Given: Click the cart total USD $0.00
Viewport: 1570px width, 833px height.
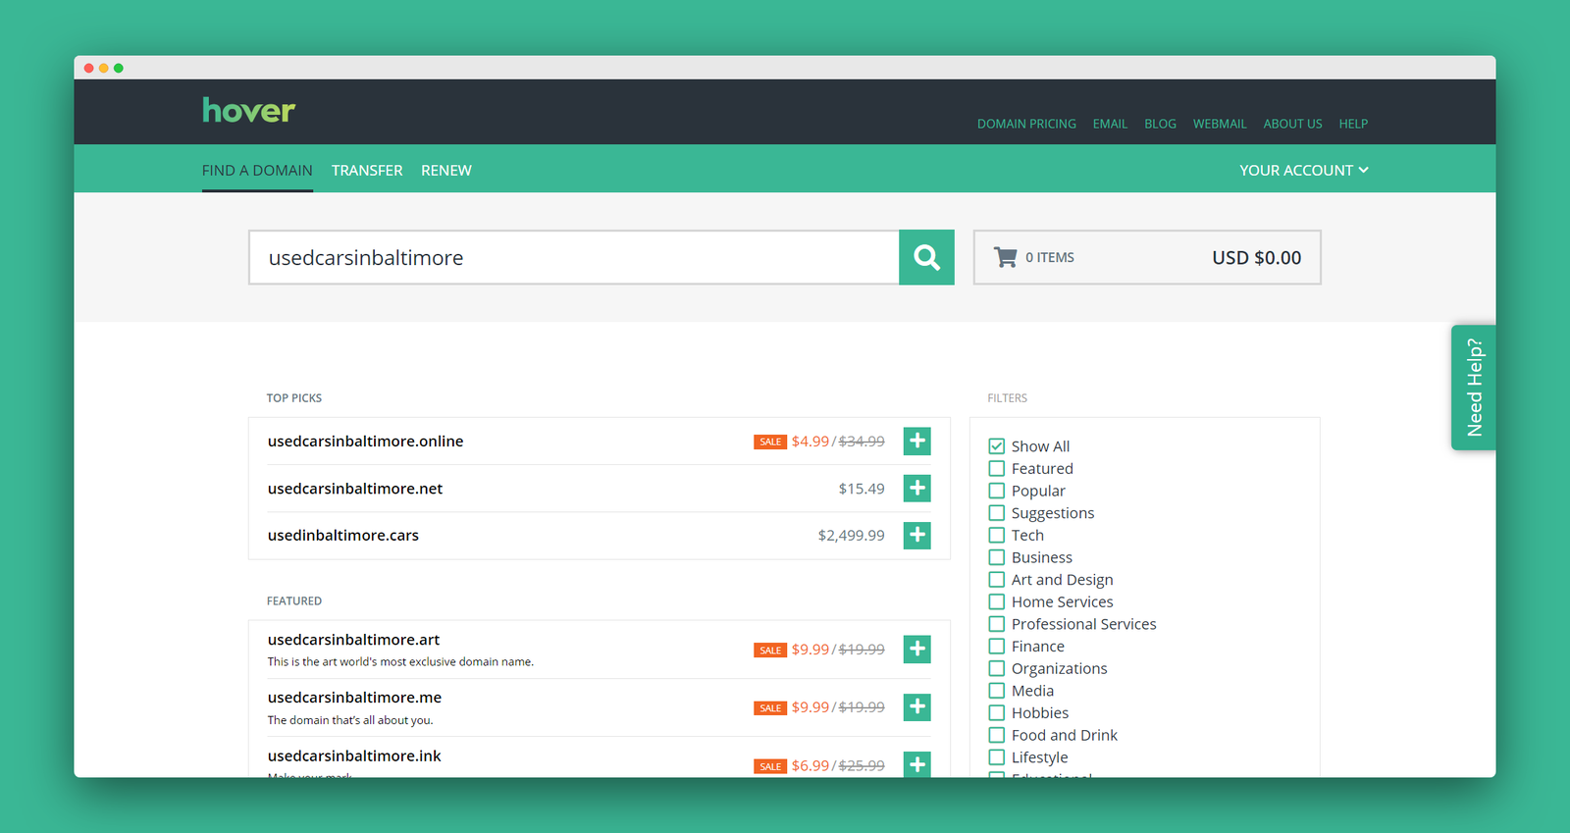Looking at the screenshot, I should (x=1256, y=258).
